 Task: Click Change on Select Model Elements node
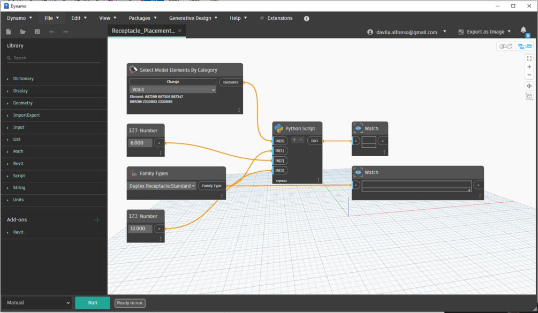(x=173, y=81)
